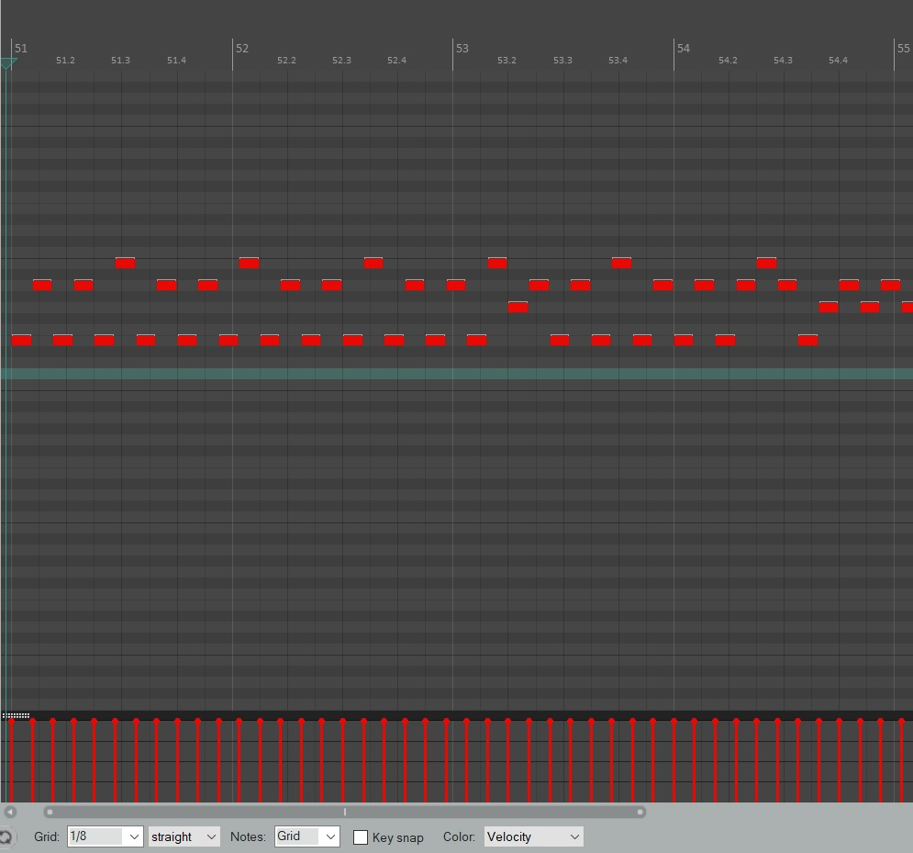Select the lone third-row note after beat 53.2
This screenshot has width=913, height=853.
518,307
